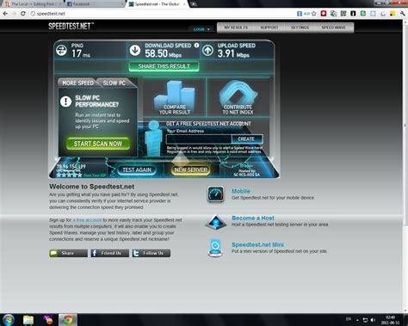Reload the speedtest.net page

[x=23, y=14]
